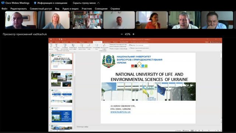The image size is (236, 133).
Task: Open the Редактировать menu
Action: click(18, 9)
